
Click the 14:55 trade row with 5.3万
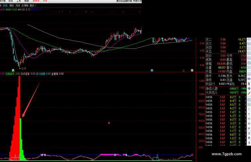click(x=226, y=116)
